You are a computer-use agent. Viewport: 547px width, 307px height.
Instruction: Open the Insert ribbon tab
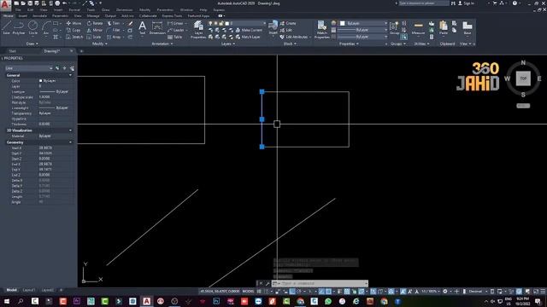tap(23, 15)
